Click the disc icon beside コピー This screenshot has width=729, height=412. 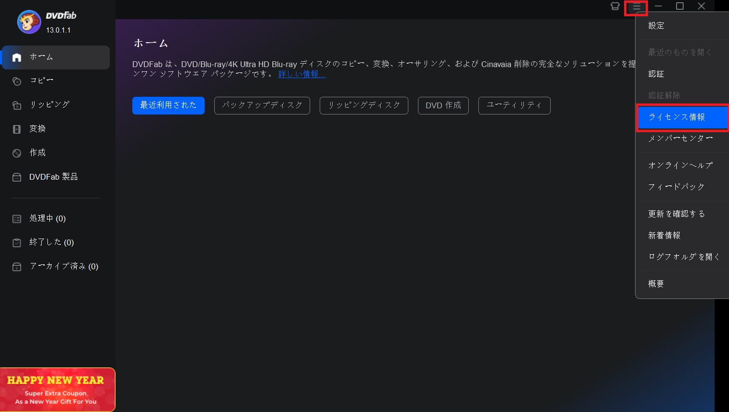(x=17, y=81)
